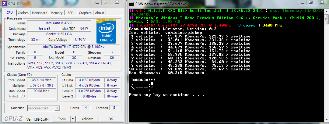This screenshot has height=124, width=329.
Task: Go to the SPD tab
Action: [71, 13]
